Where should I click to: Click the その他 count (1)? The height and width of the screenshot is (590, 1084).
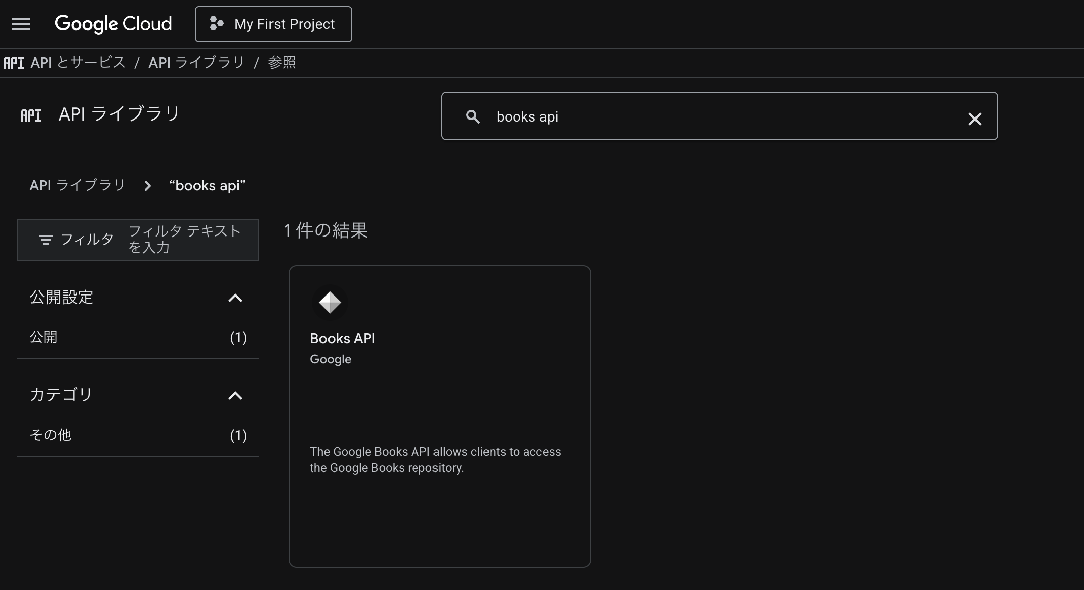point(238,435)
